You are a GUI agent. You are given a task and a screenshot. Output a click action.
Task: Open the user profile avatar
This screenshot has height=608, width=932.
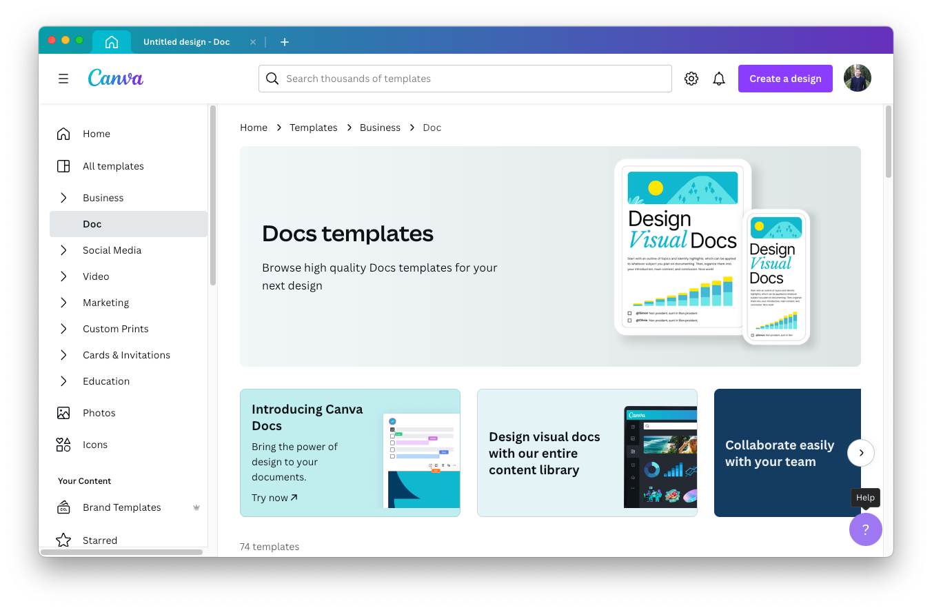(x=858, y=79)
